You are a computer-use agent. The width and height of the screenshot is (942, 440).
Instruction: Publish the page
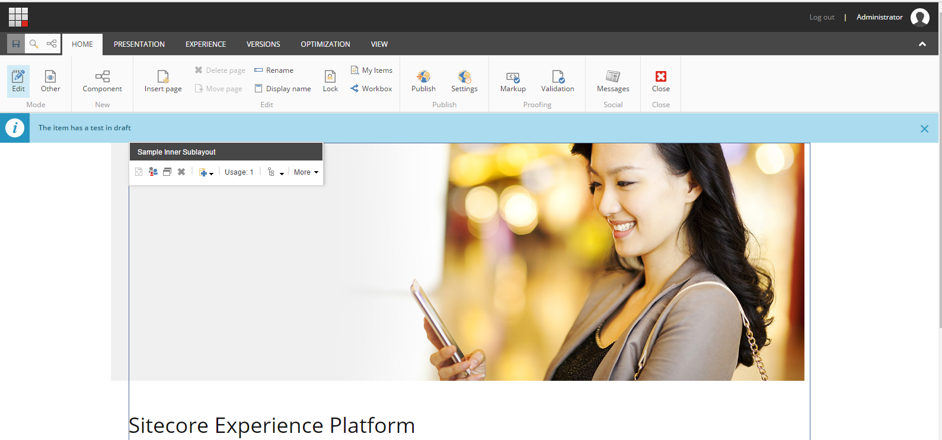(423, 81)
